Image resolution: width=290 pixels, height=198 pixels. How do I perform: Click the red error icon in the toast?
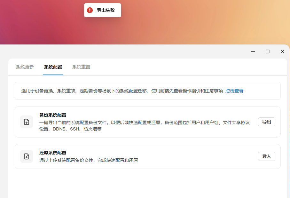click(90, 10)
